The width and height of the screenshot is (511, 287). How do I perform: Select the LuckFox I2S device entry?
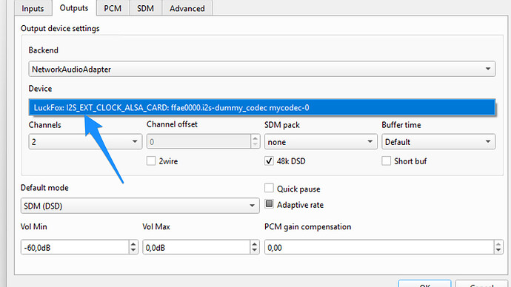coord(261,108)
